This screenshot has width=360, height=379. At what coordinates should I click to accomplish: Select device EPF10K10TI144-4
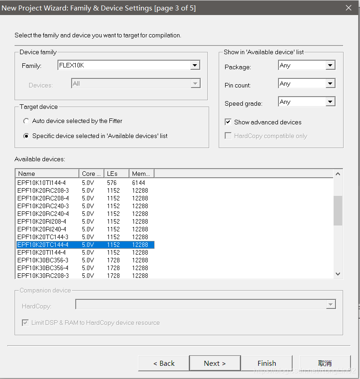(x=41, y=183)
